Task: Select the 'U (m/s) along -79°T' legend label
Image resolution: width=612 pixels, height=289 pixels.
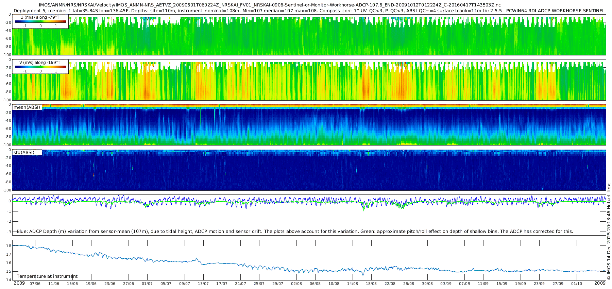Action: click(40, 17)
